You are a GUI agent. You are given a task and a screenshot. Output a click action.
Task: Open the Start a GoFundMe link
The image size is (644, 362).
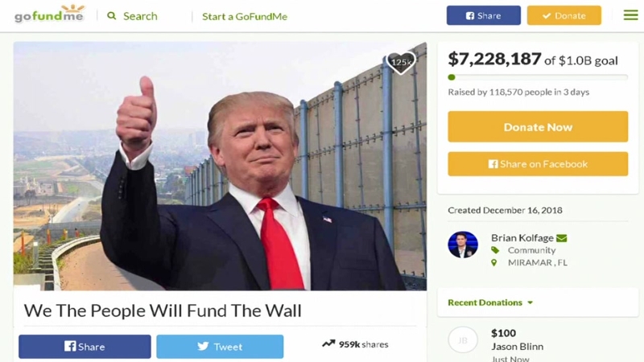point(245,16)
